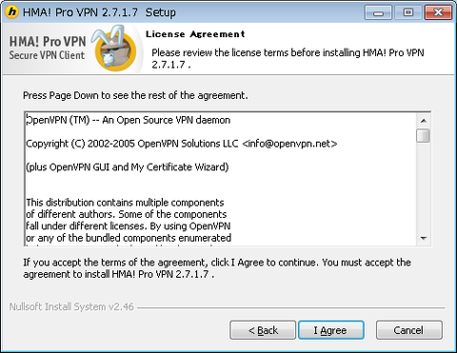457x353 pixels.
Task: Click the 'Press Page Down' instruction text
Action: pyautogui.click(x=135, y=95)
